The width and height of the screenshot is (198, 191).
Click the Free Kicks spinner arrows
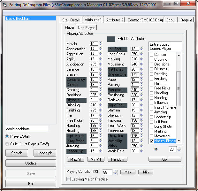click(101, 120)
